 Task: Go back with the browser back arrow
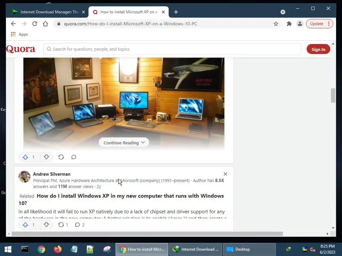coord(13,24)
